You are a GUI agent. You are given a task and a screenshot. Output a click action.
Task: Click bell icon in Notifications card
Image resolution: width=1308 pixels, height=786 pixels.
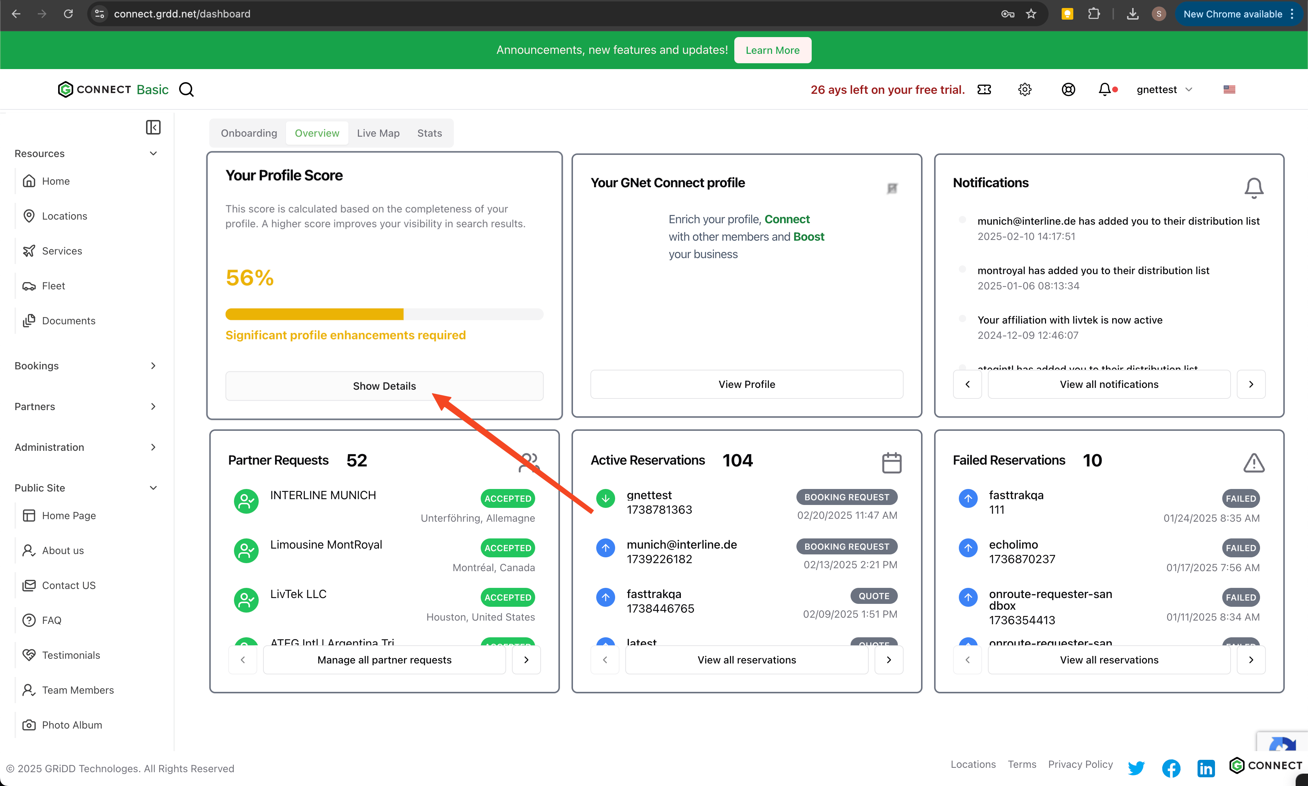[1253, 188]
